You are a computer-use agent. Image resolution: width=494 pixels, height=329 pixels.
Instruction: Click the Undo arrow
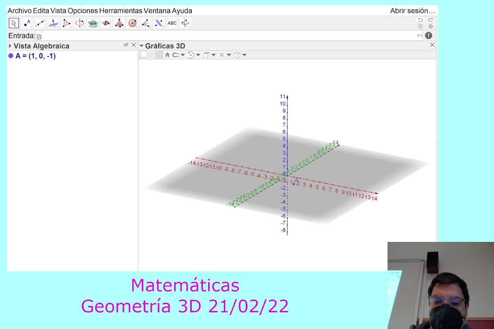click(x=420, y=20)
